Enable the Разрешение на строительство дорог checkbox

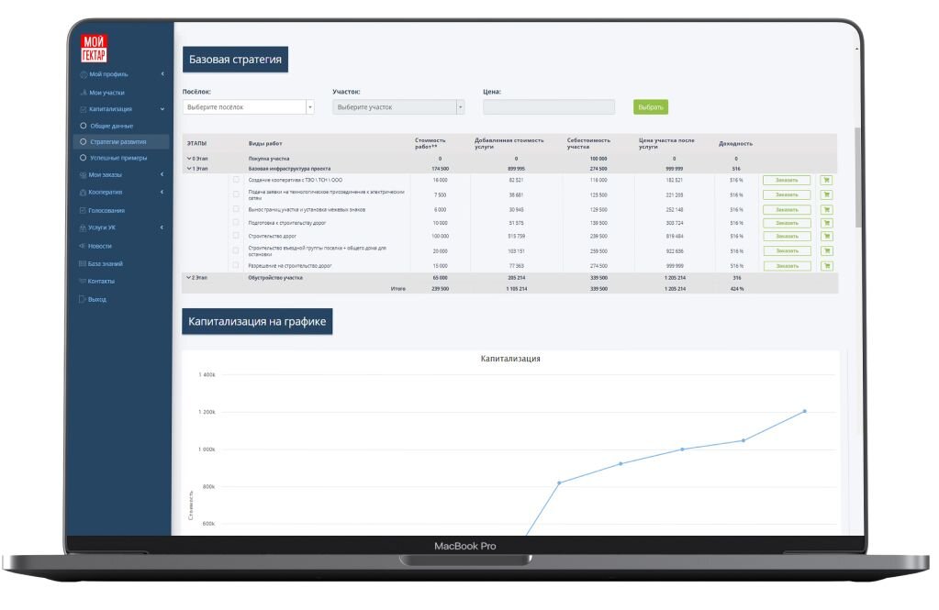[236, 265]
